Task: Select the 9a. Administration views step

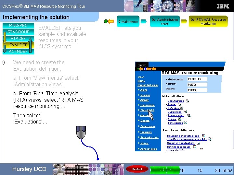Action: coord(165,21)
